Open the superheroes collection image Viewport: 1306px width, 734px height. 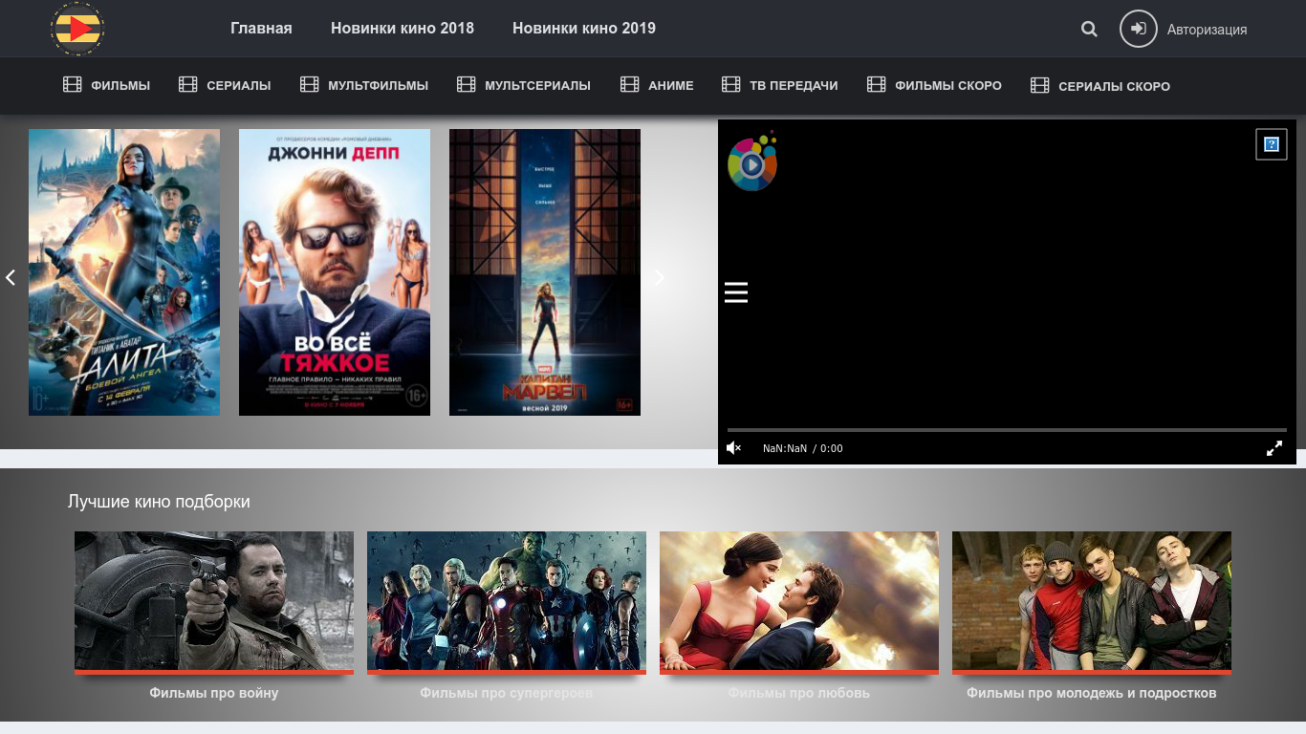coord(507,601)
